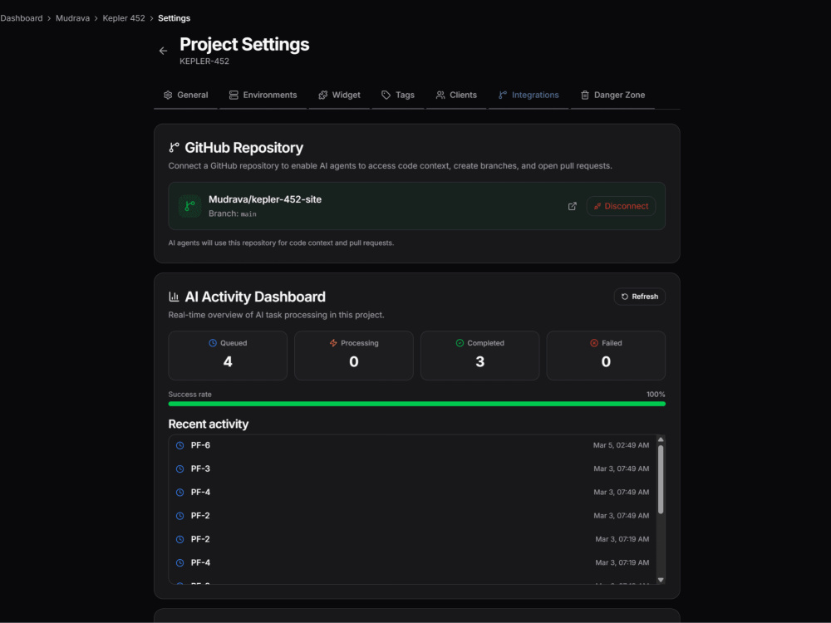831x623 pixels.
Task: Click the repository name Mudrava/kepler-452-site
Action: [x=265, y=199]
